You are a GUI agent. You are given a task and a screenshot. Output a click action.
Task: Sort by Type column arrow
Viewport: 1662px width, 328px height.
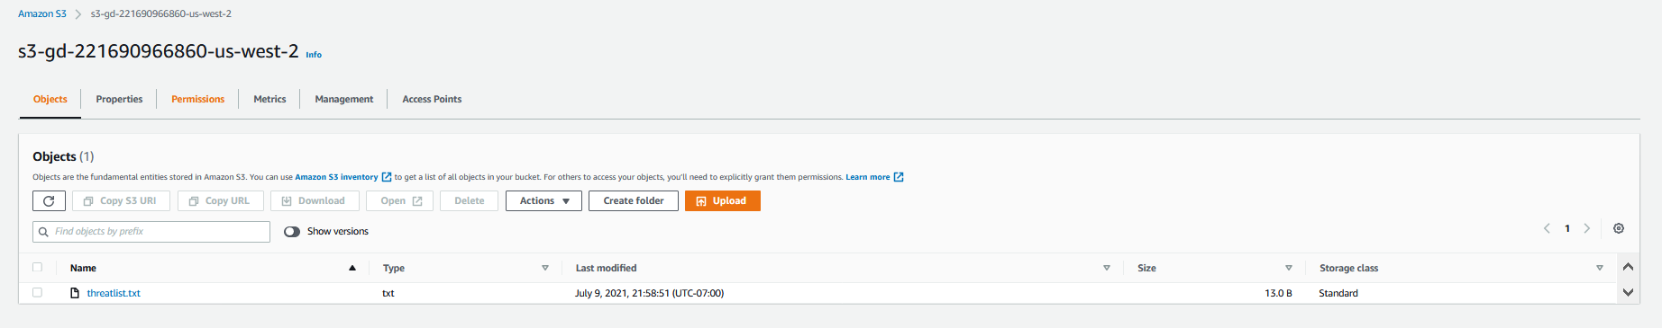point(545,268)
